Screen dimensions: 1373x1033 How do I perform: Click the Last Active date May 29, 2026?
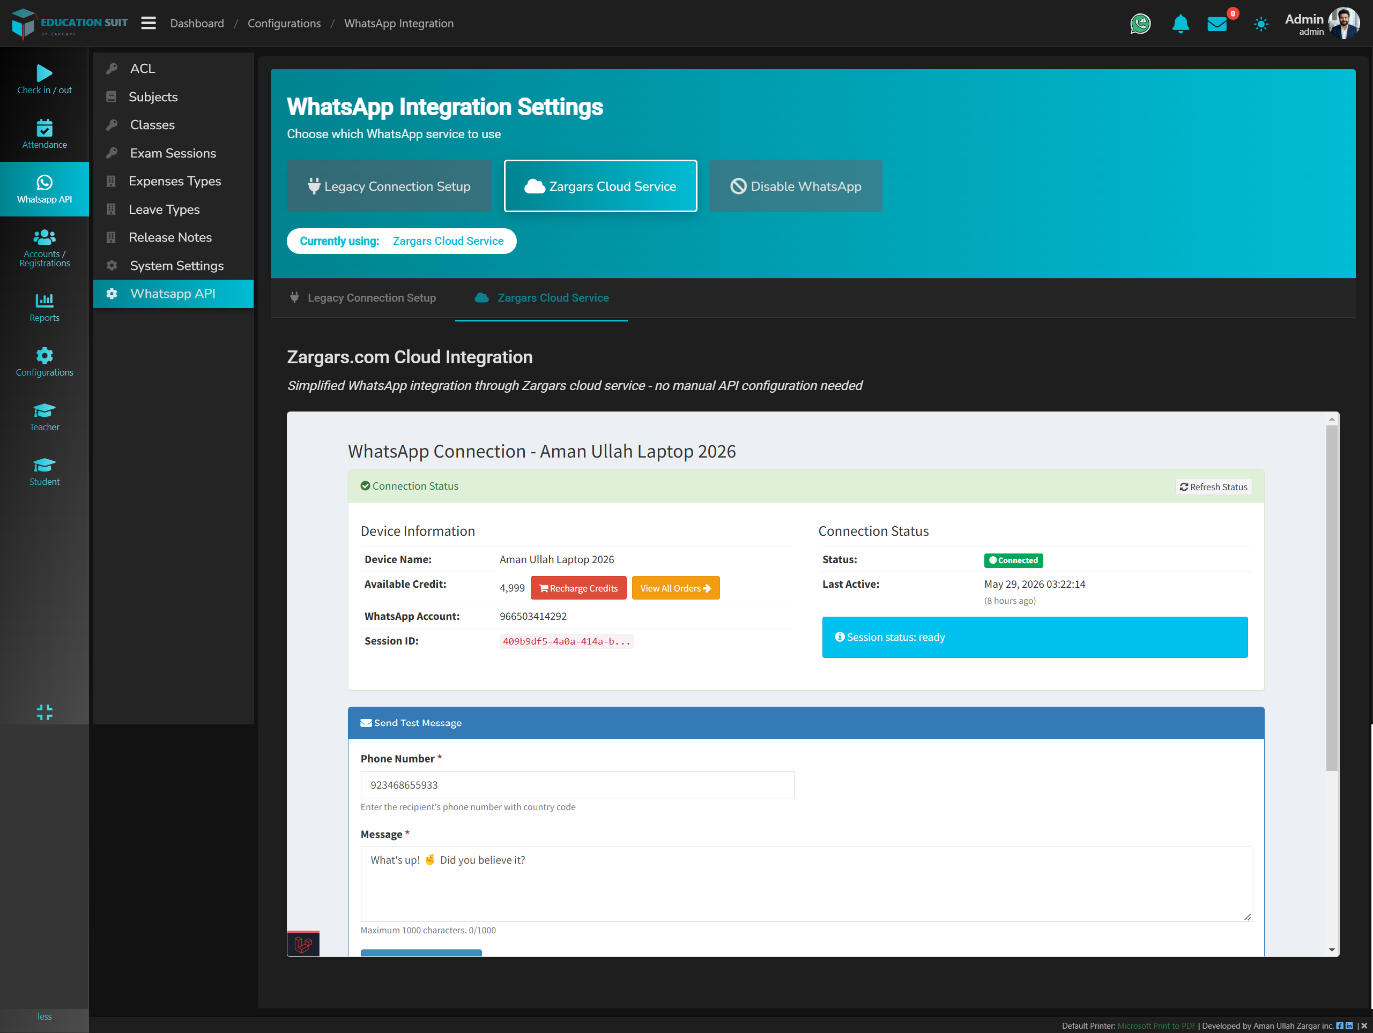click(1034, 584)
